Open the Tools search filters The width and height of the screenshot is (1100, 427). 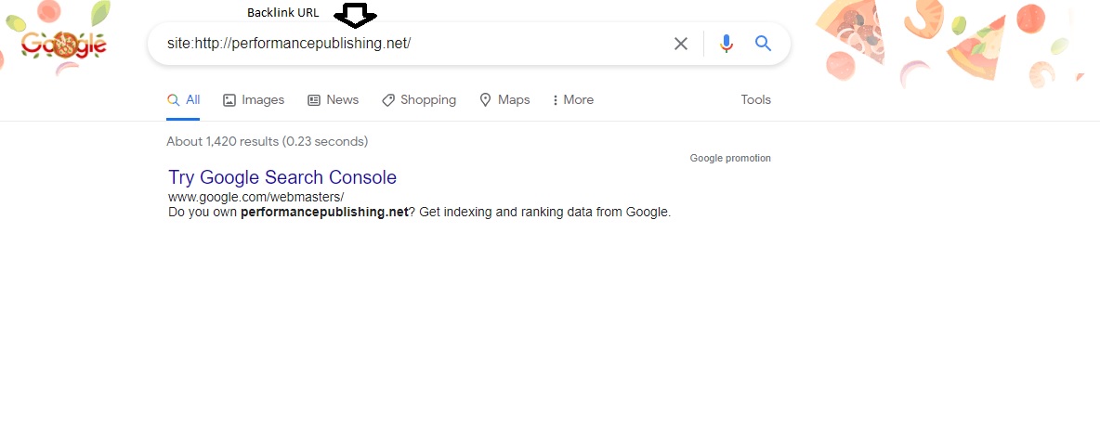coord(755,100)
